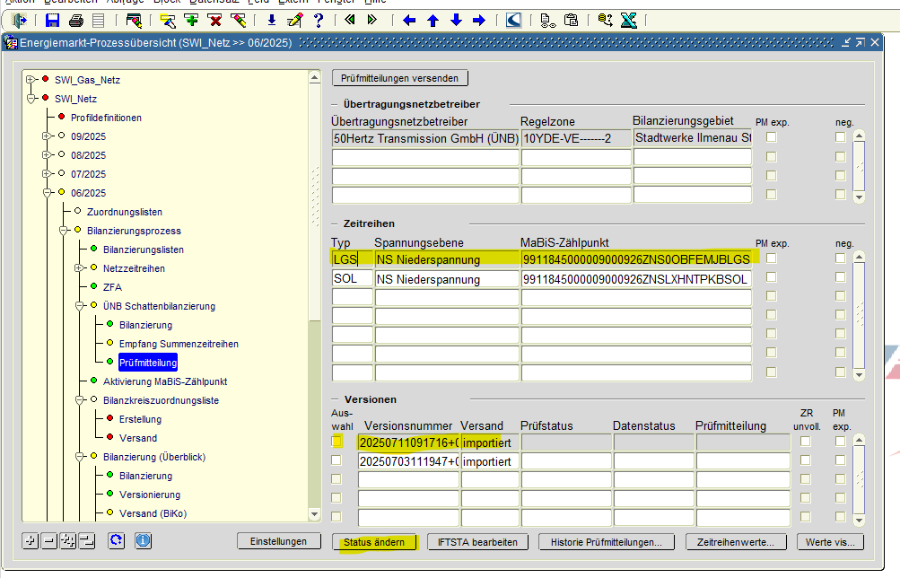The height and width of the screenshot is (578, 900).
Task: Expand the SWI_Gas_Netz tree node
Action: coord(30,80)
